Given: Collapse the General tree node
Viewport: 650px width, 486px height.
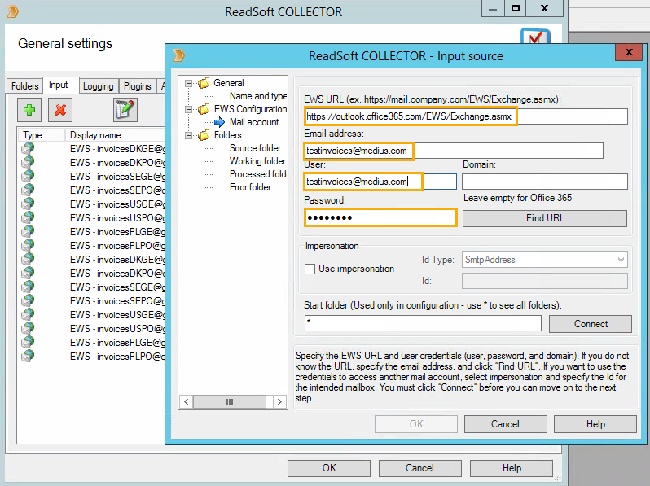Looking at the screenshot, I should [188, 83].
